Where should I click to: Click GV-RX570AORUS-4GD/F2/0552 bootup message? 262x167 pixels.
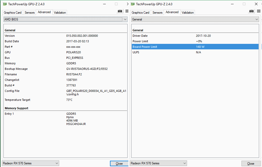(87, 69)
